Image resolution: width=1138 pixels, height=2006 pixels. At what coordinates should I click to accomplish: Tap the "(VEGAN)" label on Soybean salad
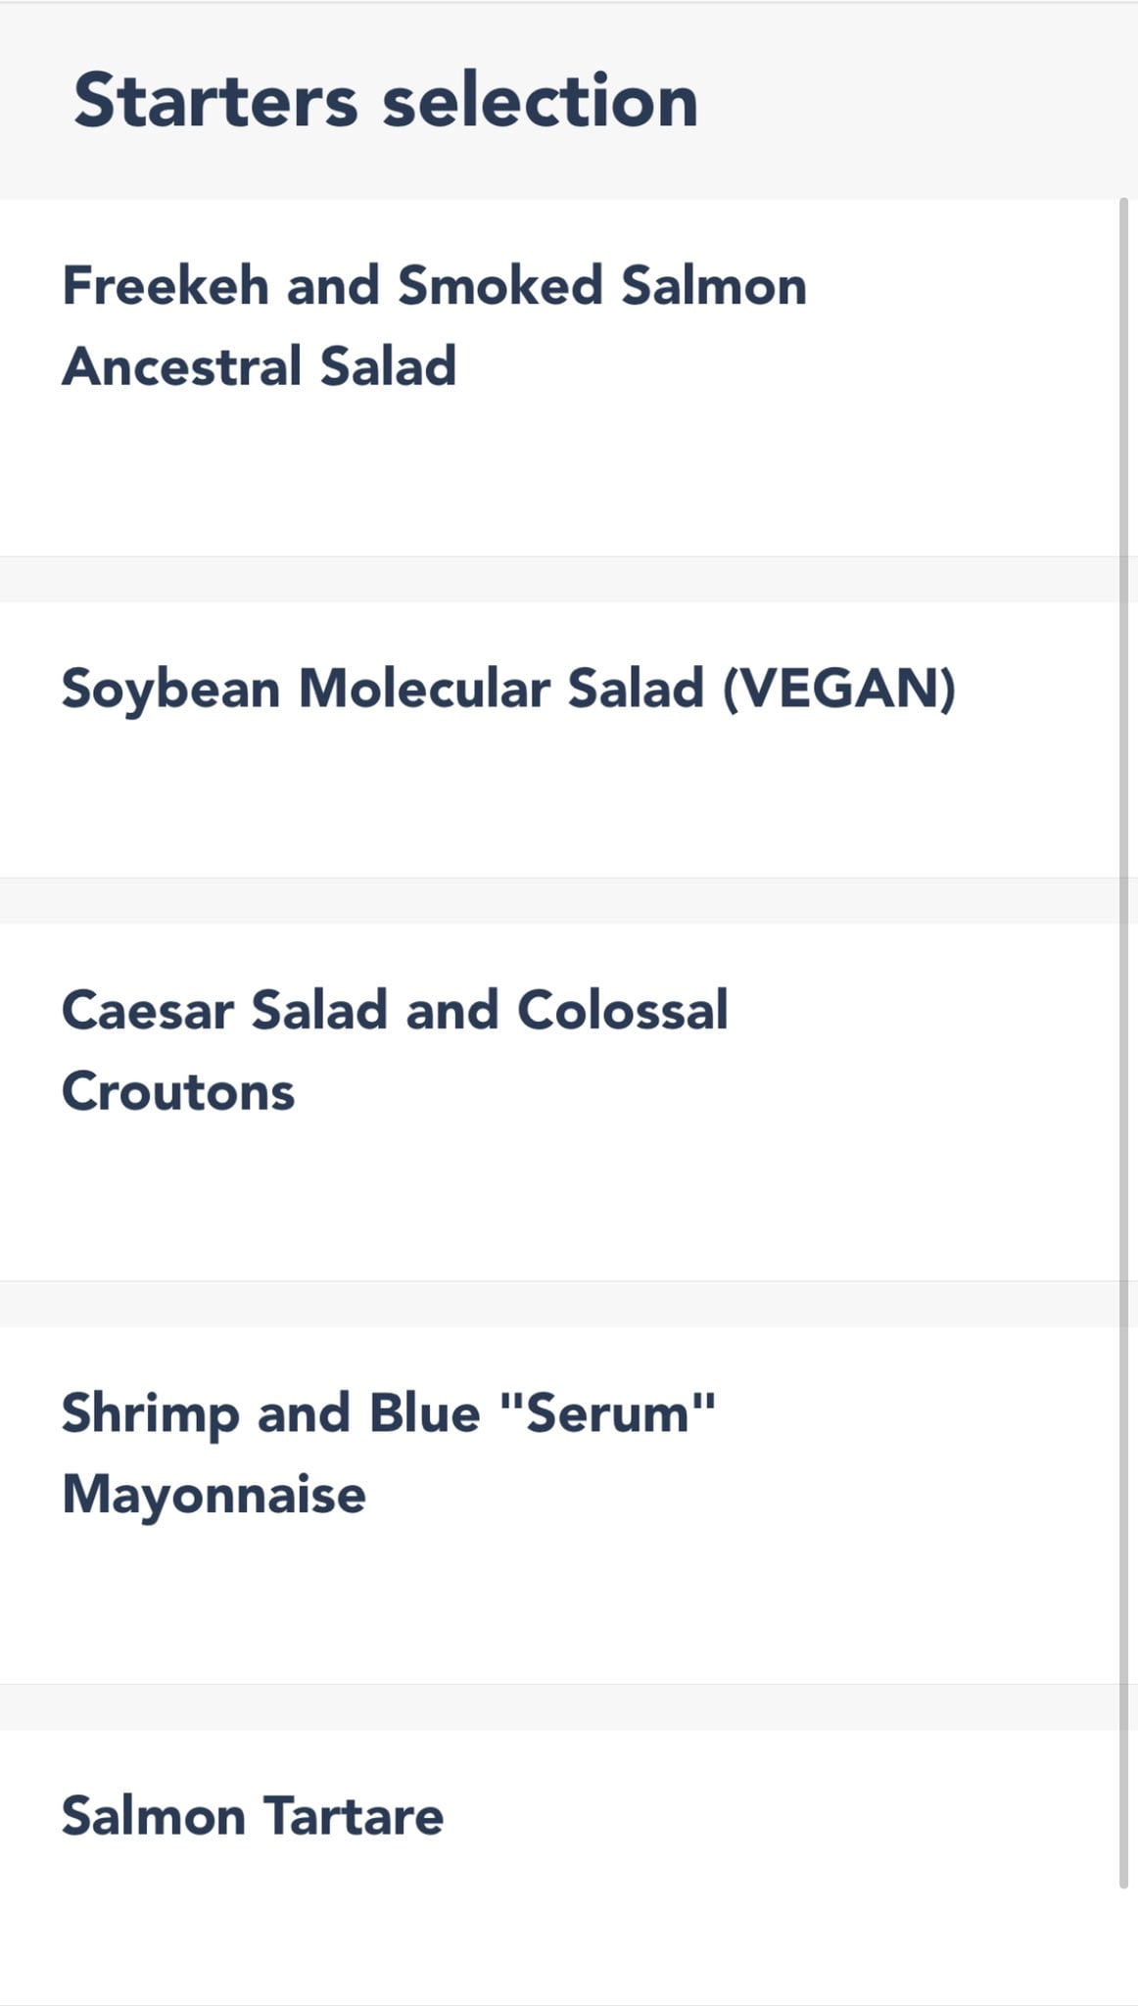[x=838, y=688]
